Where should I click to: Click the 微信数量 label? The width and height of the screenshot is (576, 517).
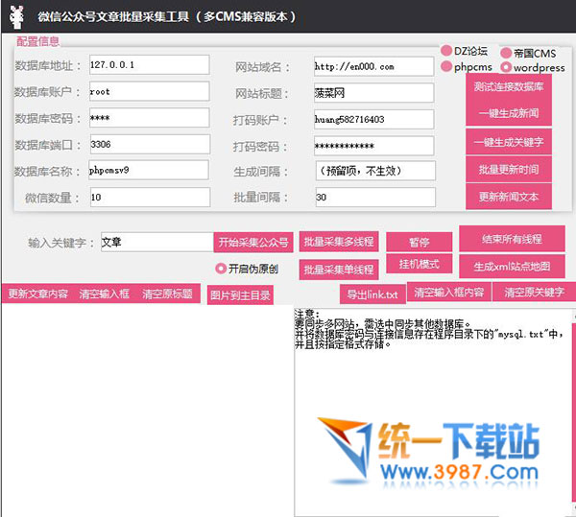[x=53, y=198]
